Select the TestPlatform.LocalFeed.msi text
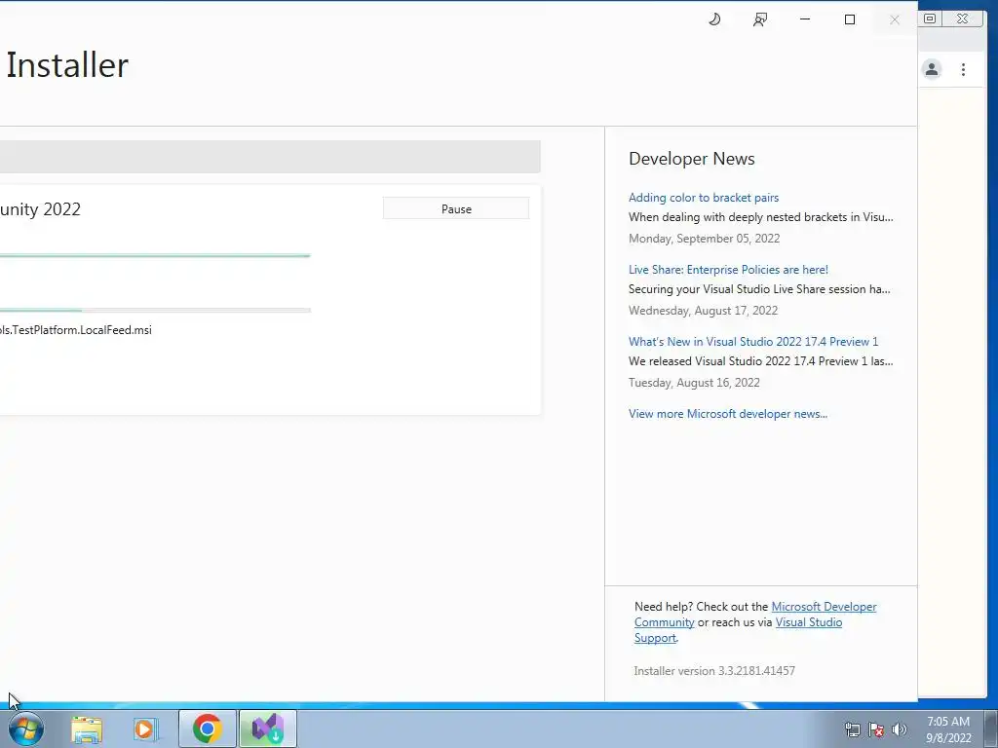Viewport: 998px width, 748px height. click(x=76, y=329)
